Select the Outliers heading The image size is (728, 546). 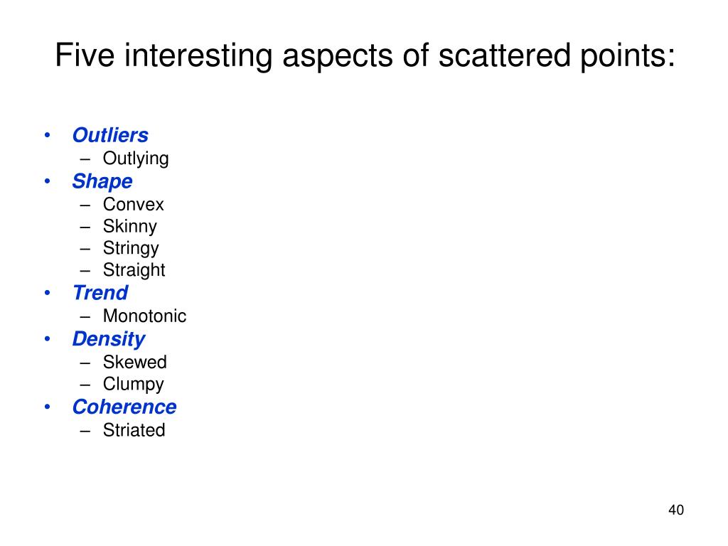pyautogui.click(x=110, y=135)
